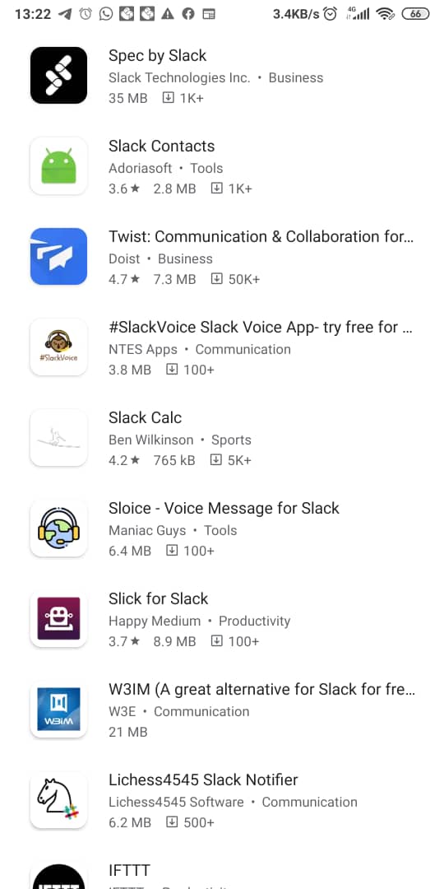Tap the Lichess4545 chess knight icon
This screenshot has height=889, width=444.
coord(58,799)
